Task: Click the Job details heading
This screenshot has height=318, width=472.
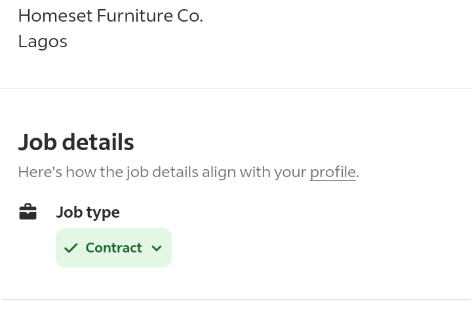Action: pyautogui.click(x=76, y=142)
